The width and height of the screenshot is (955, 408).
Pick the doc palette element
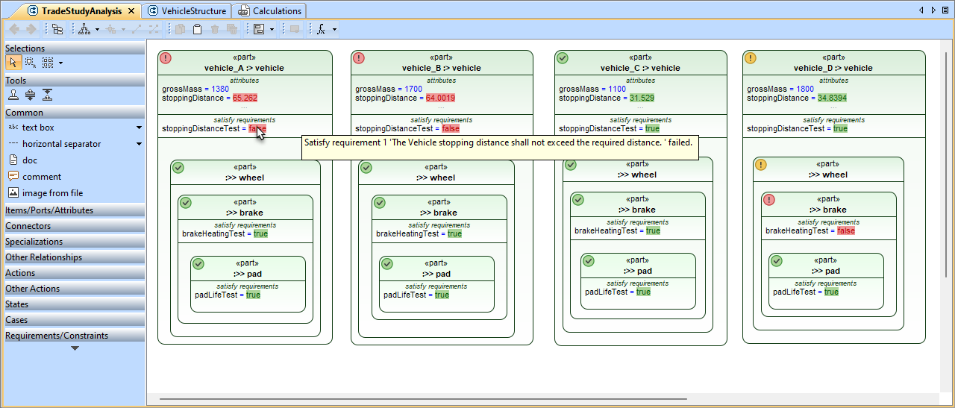(29, 160)
